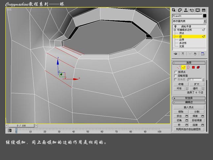Image resolution: width=213 pixels, height=160 pixels.
Task: Click the 切角 chamfer button
Action: [179, 120]
